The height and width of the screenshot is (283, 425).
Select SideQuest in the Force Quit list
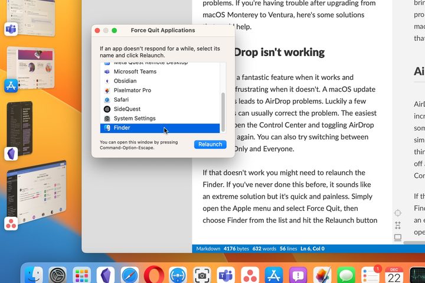(x=160, y=109)
